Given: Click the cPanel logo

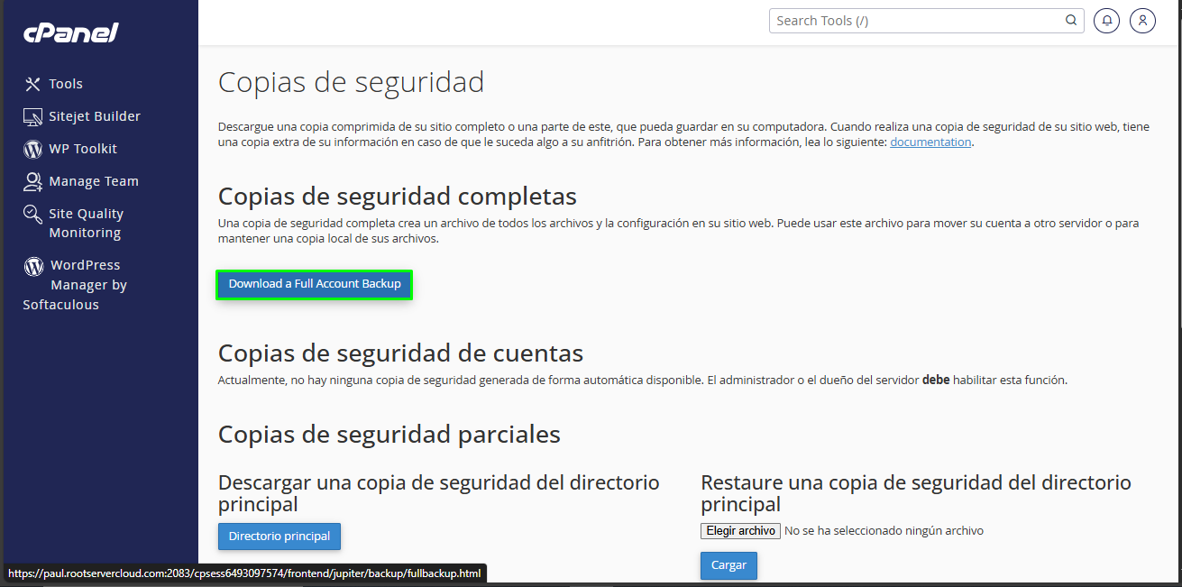Looking at the screenshot, I should [x=69, y=32].
